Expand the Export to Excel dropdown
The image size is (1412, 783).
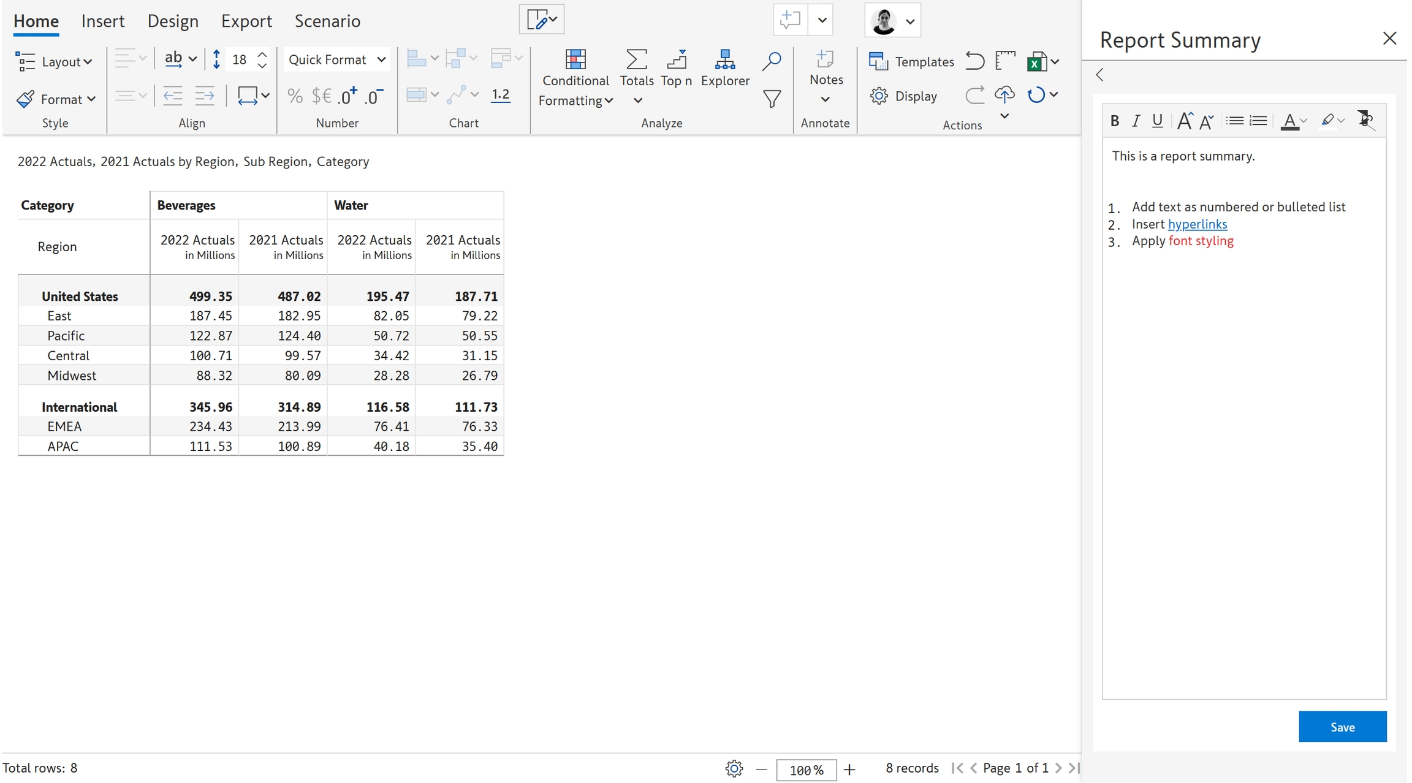coord(1055,61)
